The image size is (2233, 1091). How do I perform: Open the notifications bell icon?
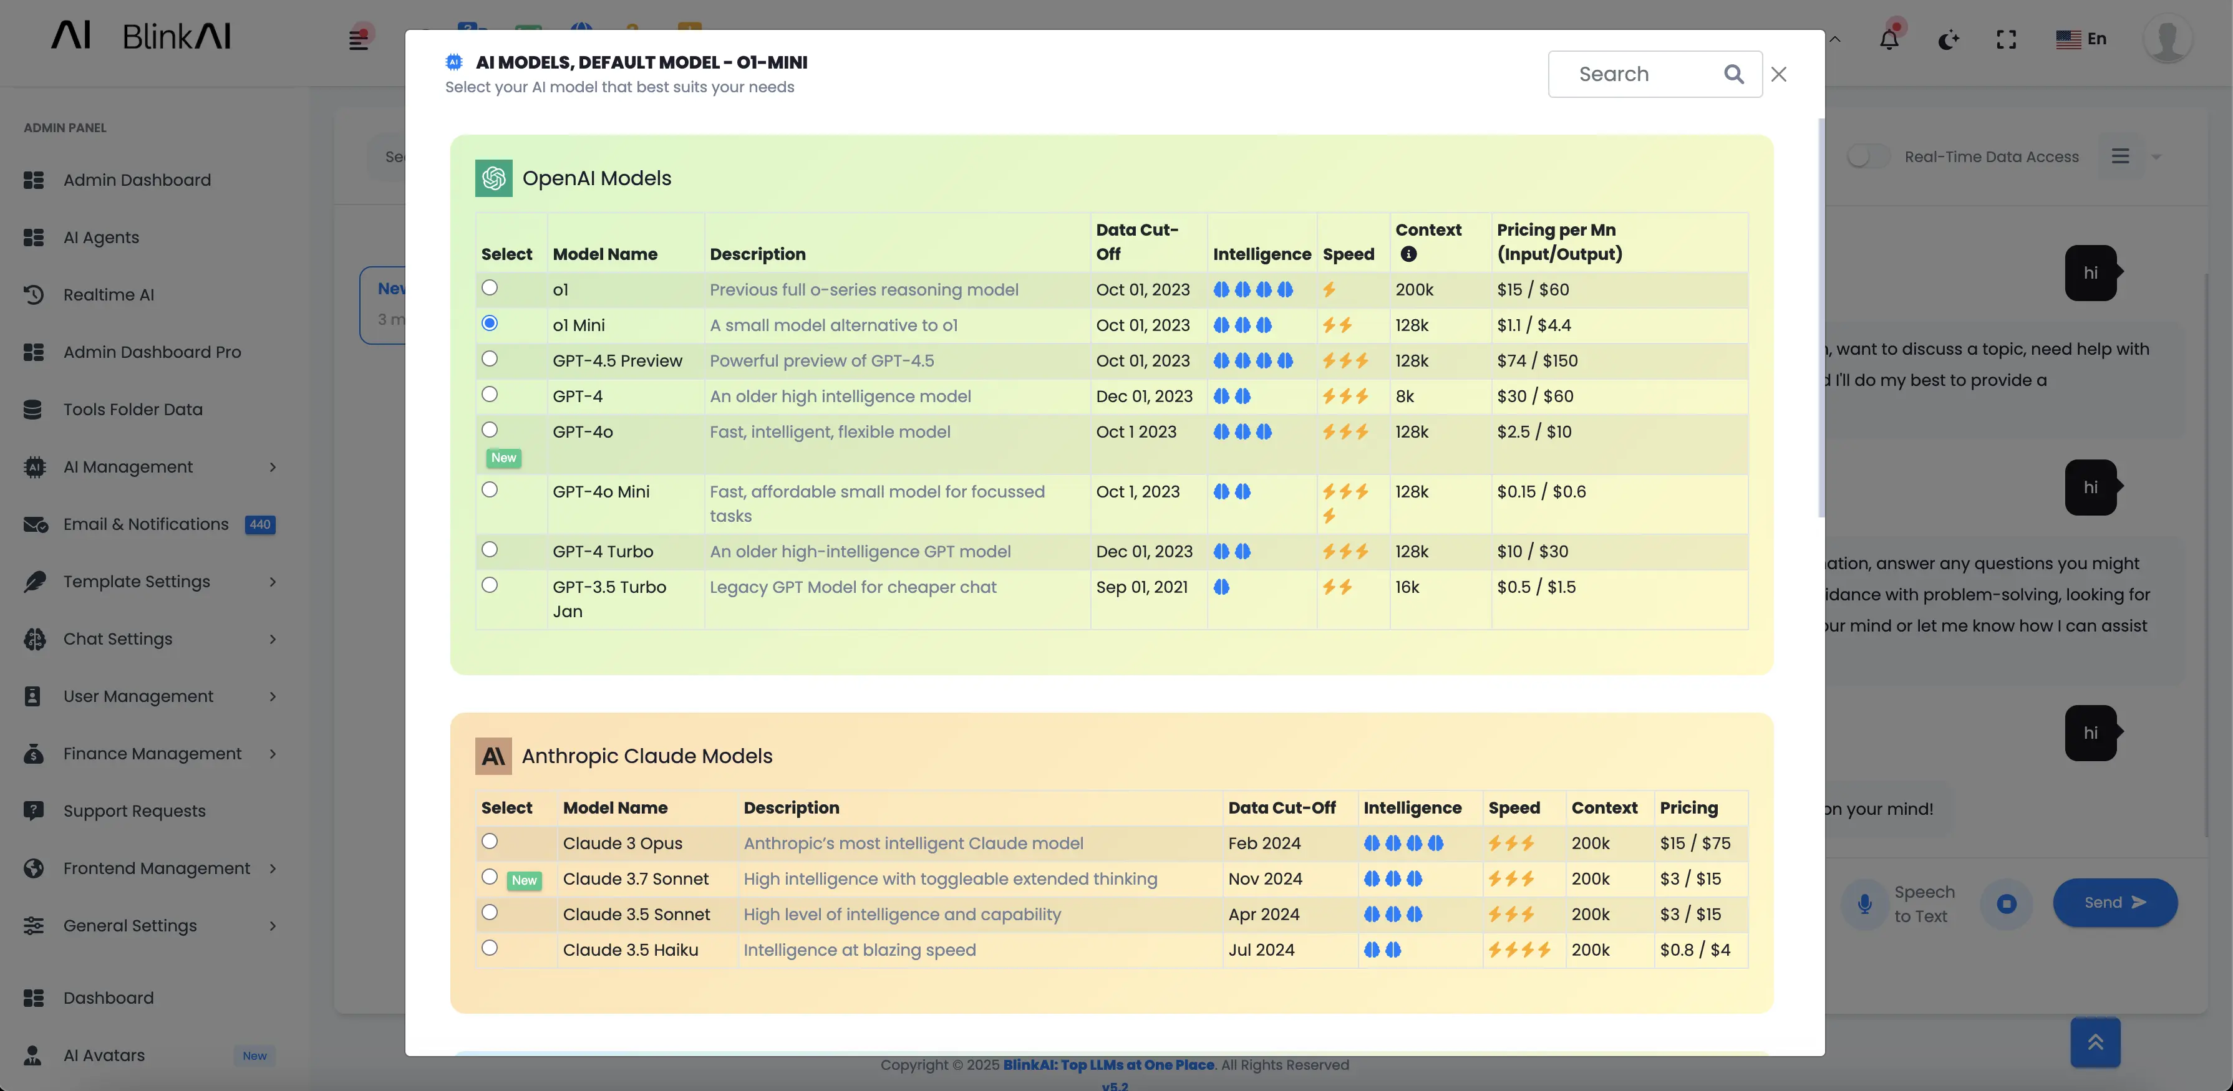click(1889, 39)
